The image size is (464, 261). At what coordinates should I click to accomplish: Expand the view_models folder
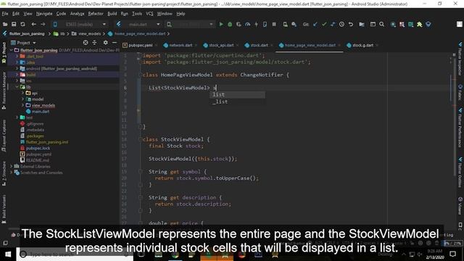[x=22, y=105]
